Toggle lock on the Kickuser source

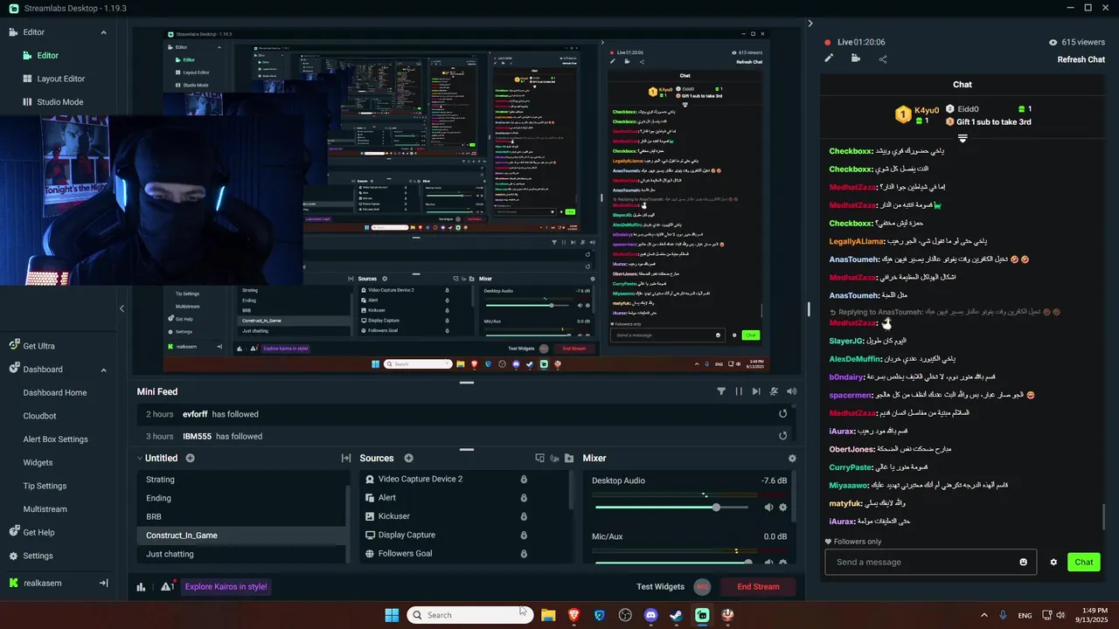pos(524,516)
